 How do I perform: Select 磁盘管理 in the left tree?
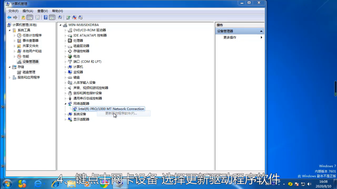[29, 72]
